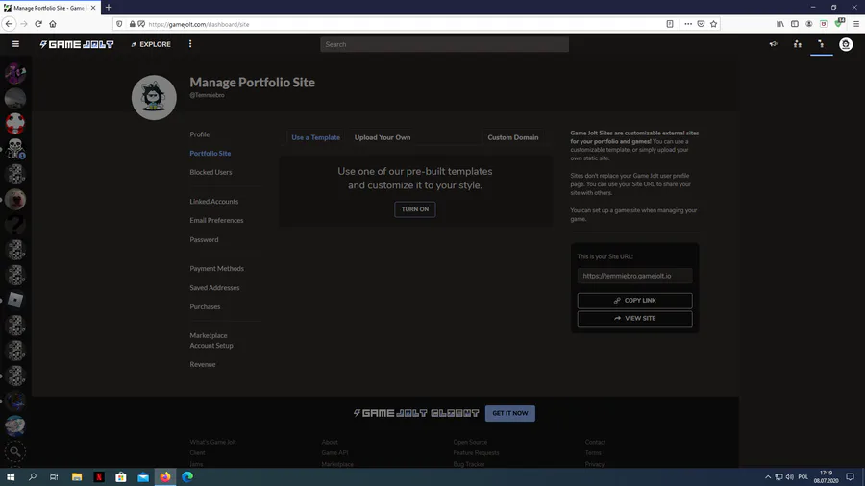Open the Explore page

point(151,44)
